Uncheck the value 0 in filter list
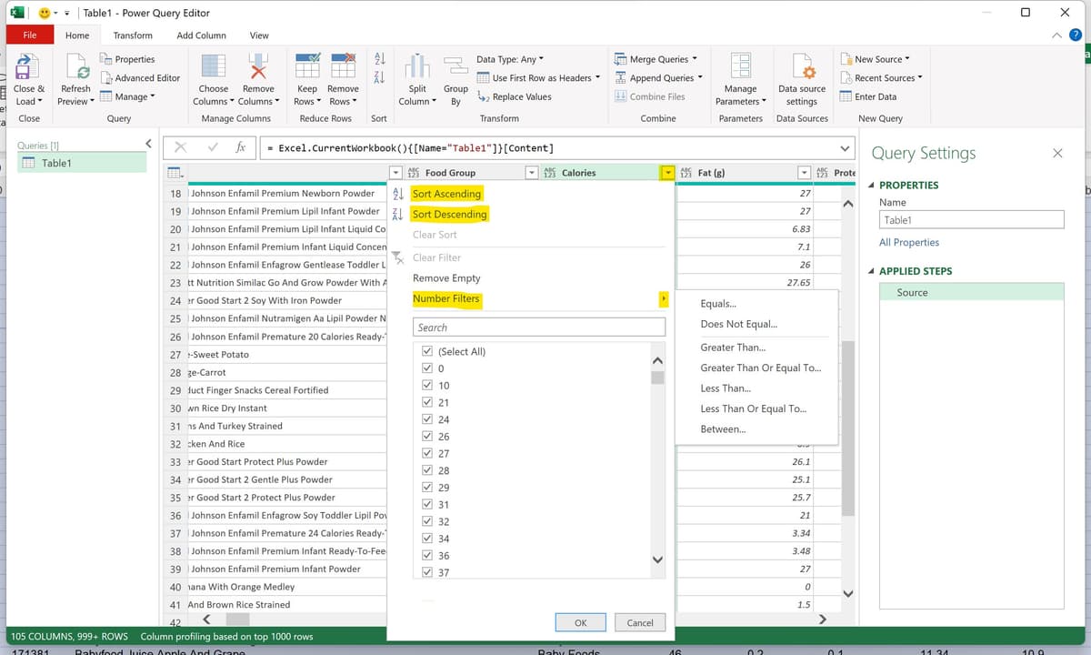 click(x=427, y=368)
